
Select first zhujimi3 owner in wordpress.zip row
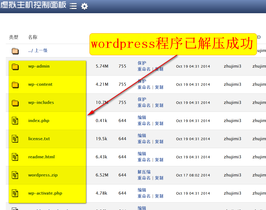[x=233, y=175]
